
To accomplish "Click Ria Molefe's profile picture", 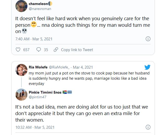I will tap(21, 70).
